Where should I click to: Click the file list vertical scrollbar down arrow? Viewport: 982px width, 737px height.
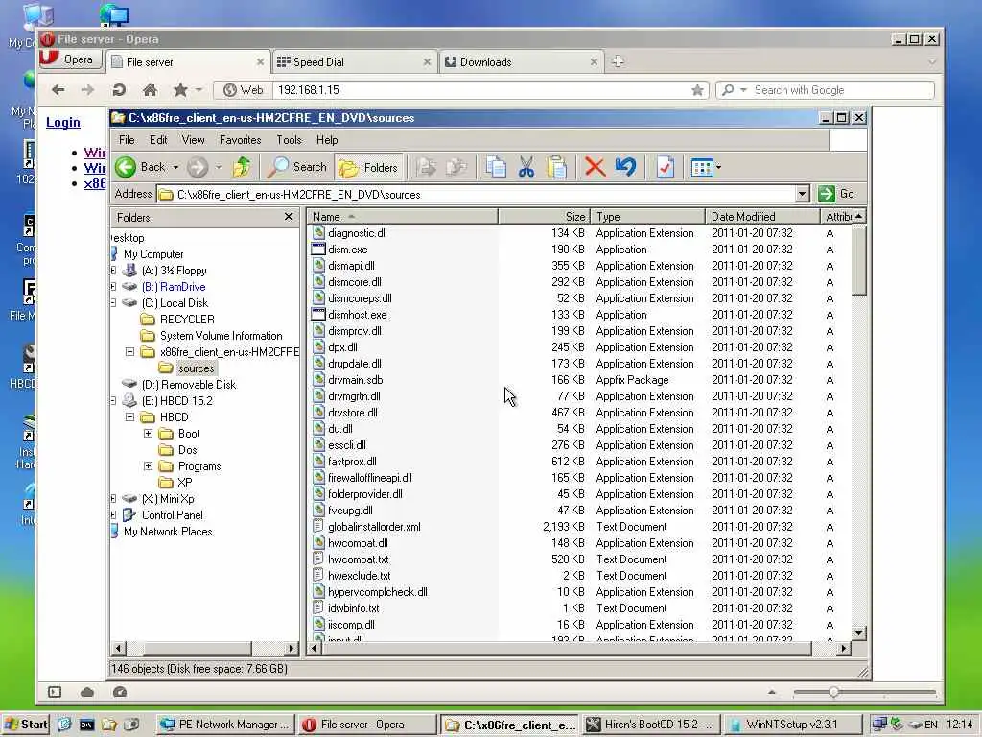point(858,633)
